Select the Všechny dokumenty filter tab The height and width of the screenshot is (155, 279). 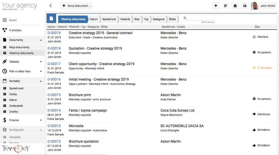tap(73, 19)
